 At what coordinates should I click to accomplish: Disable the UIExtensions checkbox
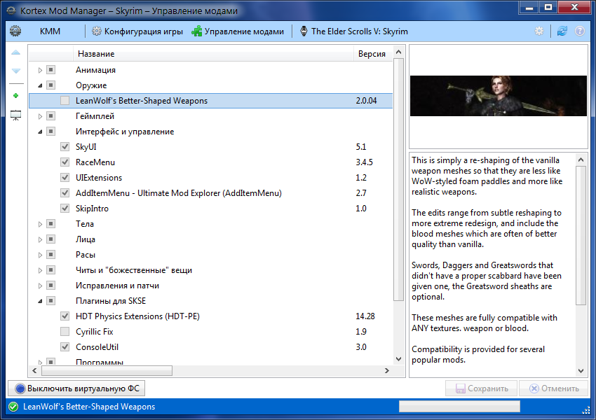(x=65, y=178)
